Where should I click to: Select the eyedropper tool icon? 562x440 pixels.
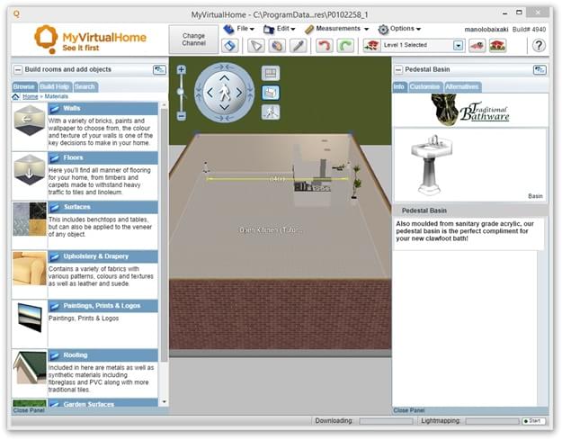pos(299,46)
